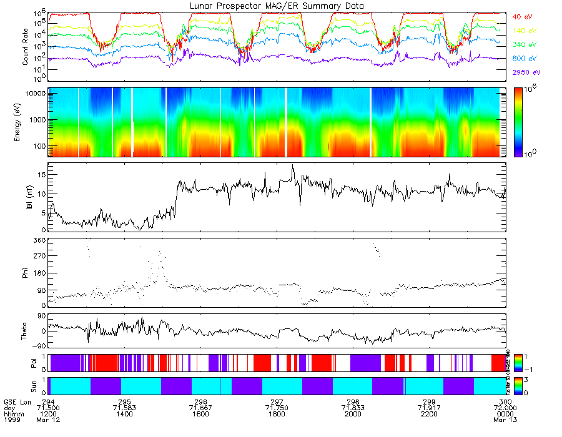Click the 'Count Rate' axis label
The height and width of the screenshot is (437, 562).
[x=25, y=47]
